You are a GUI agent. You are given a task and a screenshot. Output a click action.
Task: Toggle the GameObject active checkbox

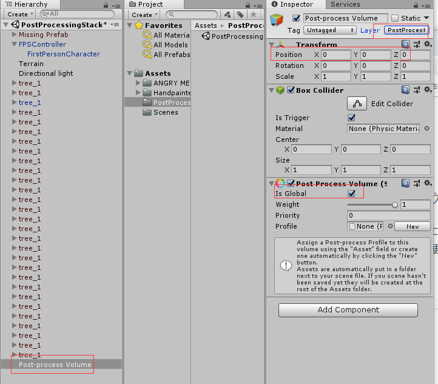click(296, 18)
